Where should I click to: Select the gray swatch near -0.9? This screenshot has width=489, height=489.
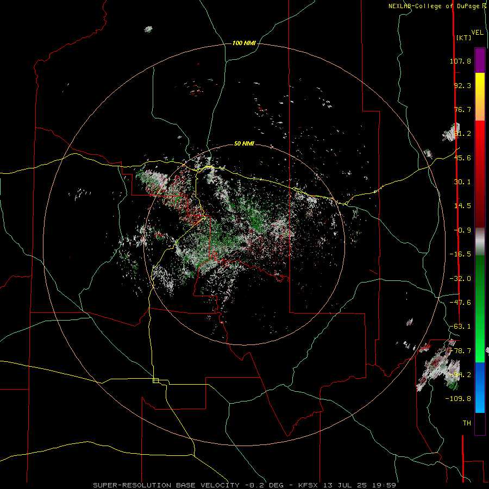tap(480, 241)
